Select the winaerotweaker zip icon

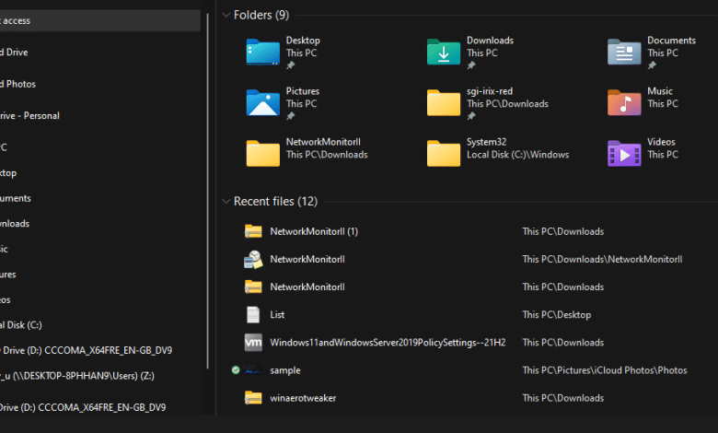click(253, 398)
